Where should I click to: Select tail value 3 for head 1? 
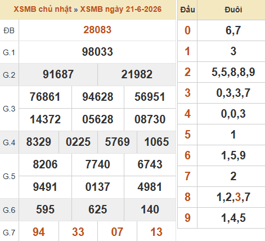click(233, 51)
